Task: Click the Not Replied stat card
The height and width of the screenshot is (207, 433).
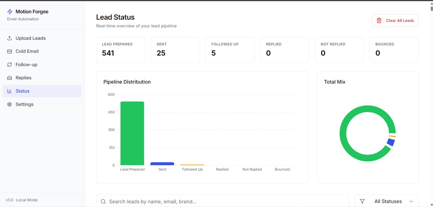Action: tap(339, 50)
